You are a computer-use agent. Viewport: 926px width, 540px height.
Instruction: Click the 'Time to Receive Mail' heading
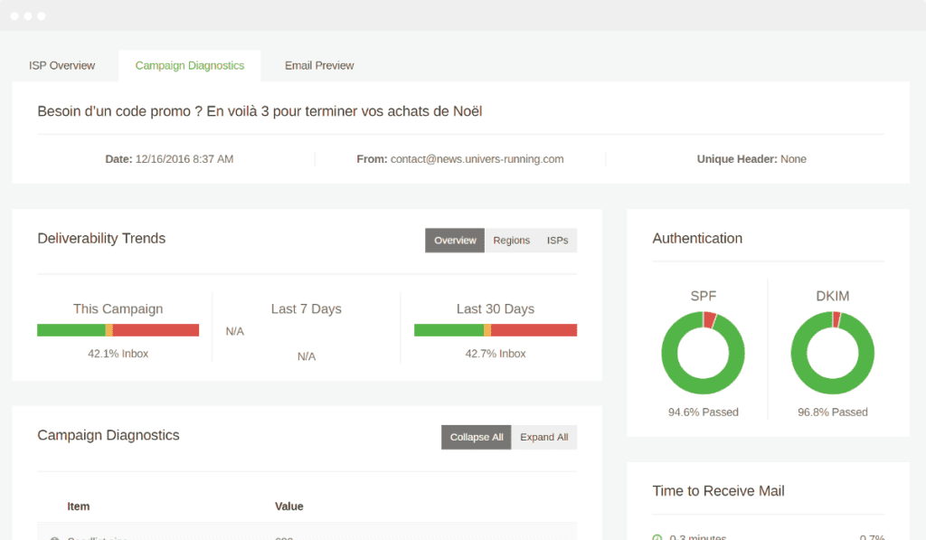point(718,491)
